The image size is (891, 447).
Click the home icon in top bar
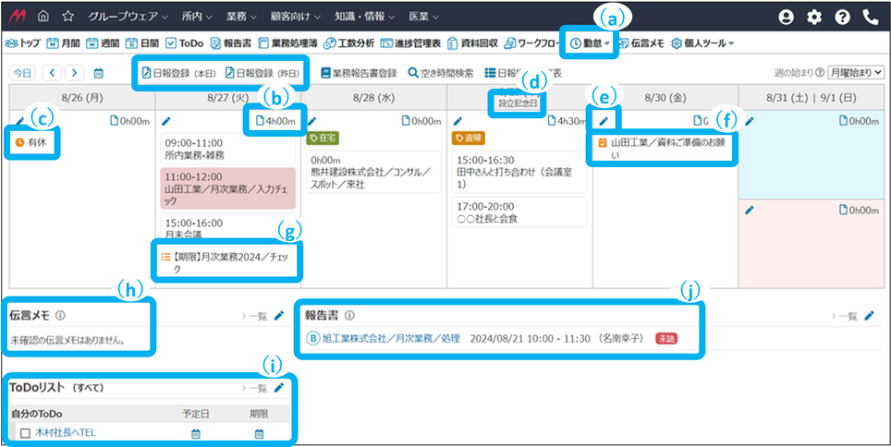click(x=43, y=17)
